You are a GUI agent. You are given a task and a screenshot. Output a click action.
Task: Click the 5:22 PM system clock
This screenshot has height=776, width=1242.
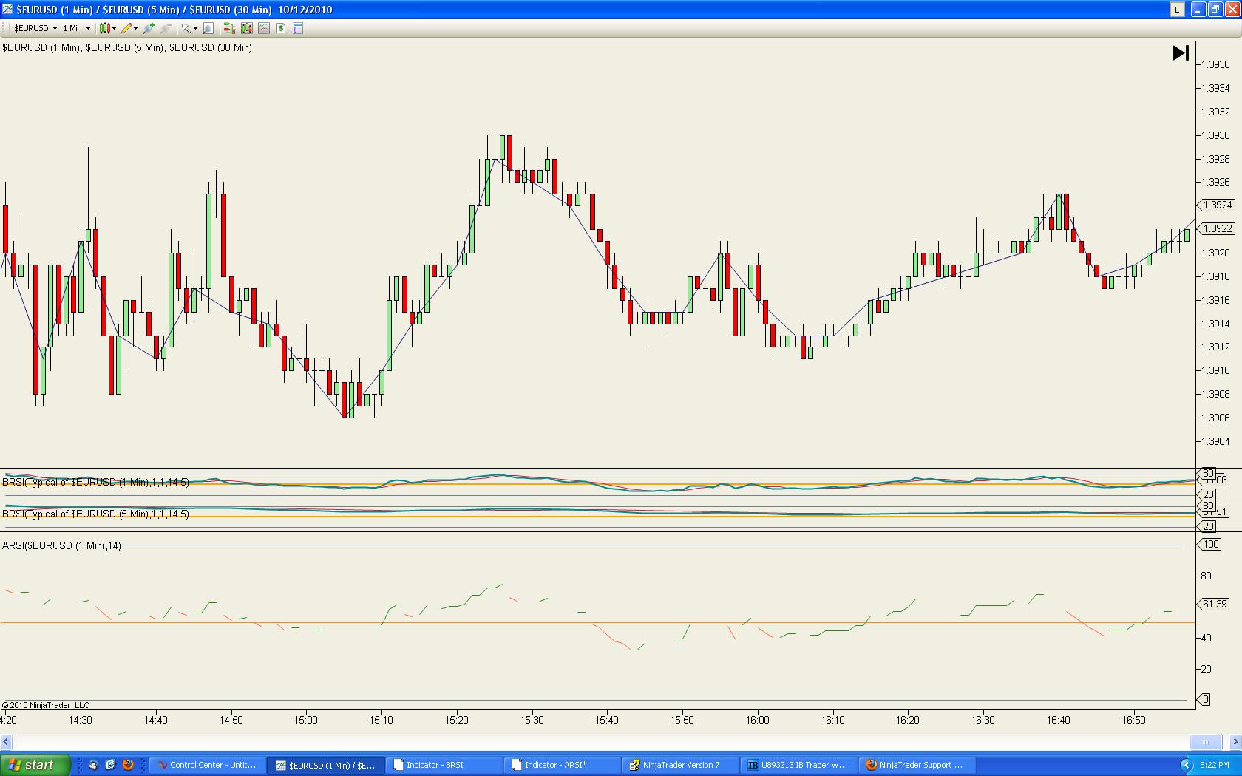coord(1215,765)
